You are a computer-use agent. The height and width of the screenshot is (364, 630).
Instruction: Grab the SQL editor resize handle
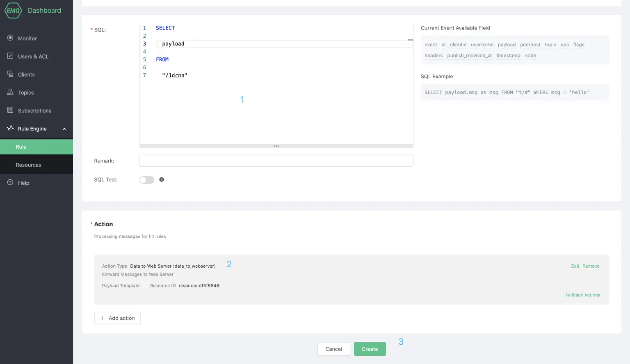[x=276, y=146]
